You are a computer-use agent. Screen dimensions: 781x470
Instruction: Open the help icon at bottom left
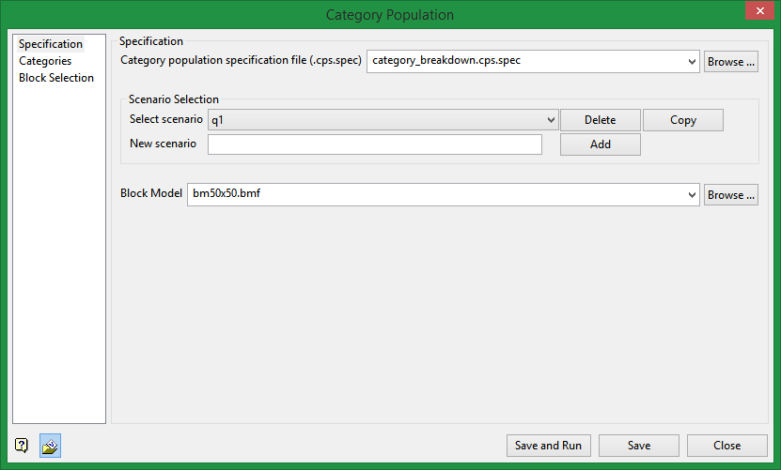pyautogui.click(x=22, y=445)
